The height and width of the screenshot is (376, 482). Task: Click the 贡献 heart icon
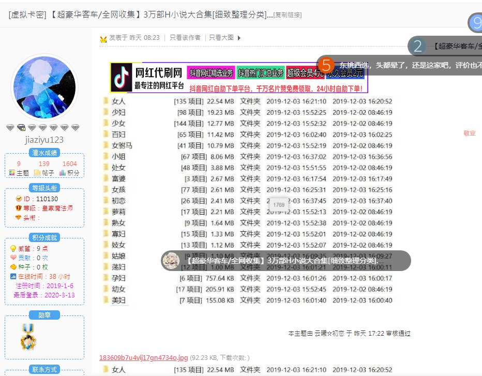tap(13, 258)
